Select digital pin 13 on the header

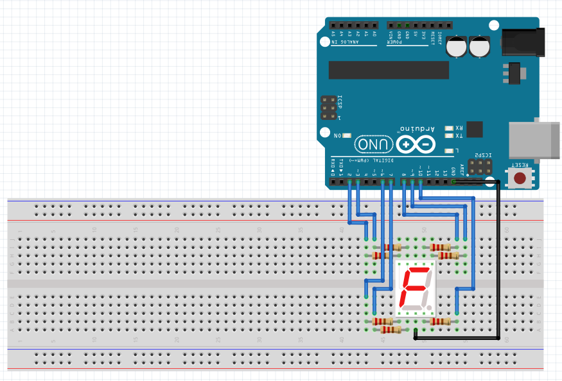click(x=444, y=182)
